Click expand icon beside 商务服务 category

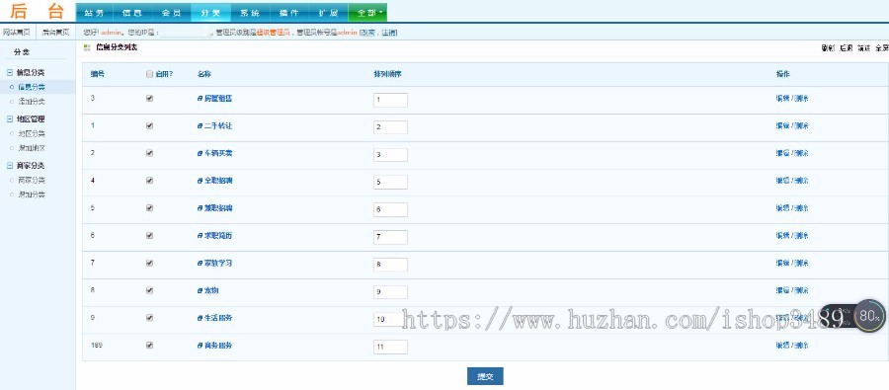(200, 346)
